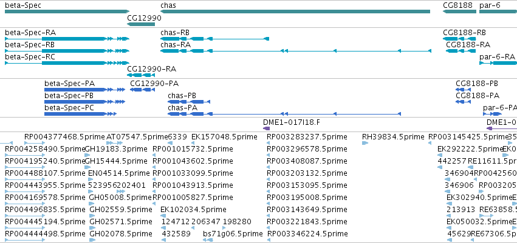
Task: Click the chas-PB coding feature
Action: pyautogui.click(x=189, y=102)
